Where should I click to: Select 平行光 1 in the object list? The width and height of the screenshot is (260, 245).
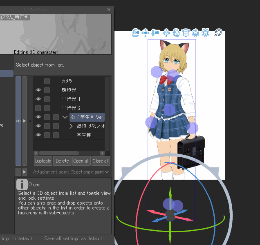coord(71,99)
